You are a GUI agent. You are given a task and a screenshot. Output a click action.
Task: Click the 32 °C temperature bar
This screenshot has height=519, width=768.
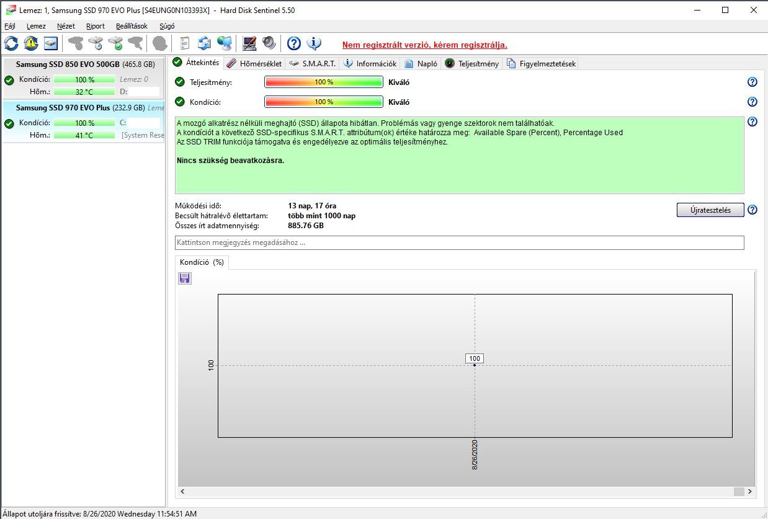coord(84,92)
